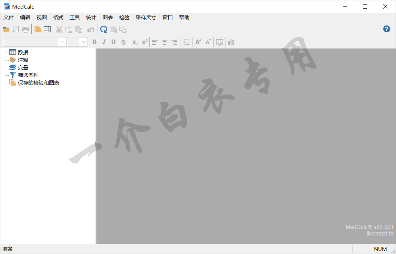Select 数据 in the left panel

click(23, 53)
